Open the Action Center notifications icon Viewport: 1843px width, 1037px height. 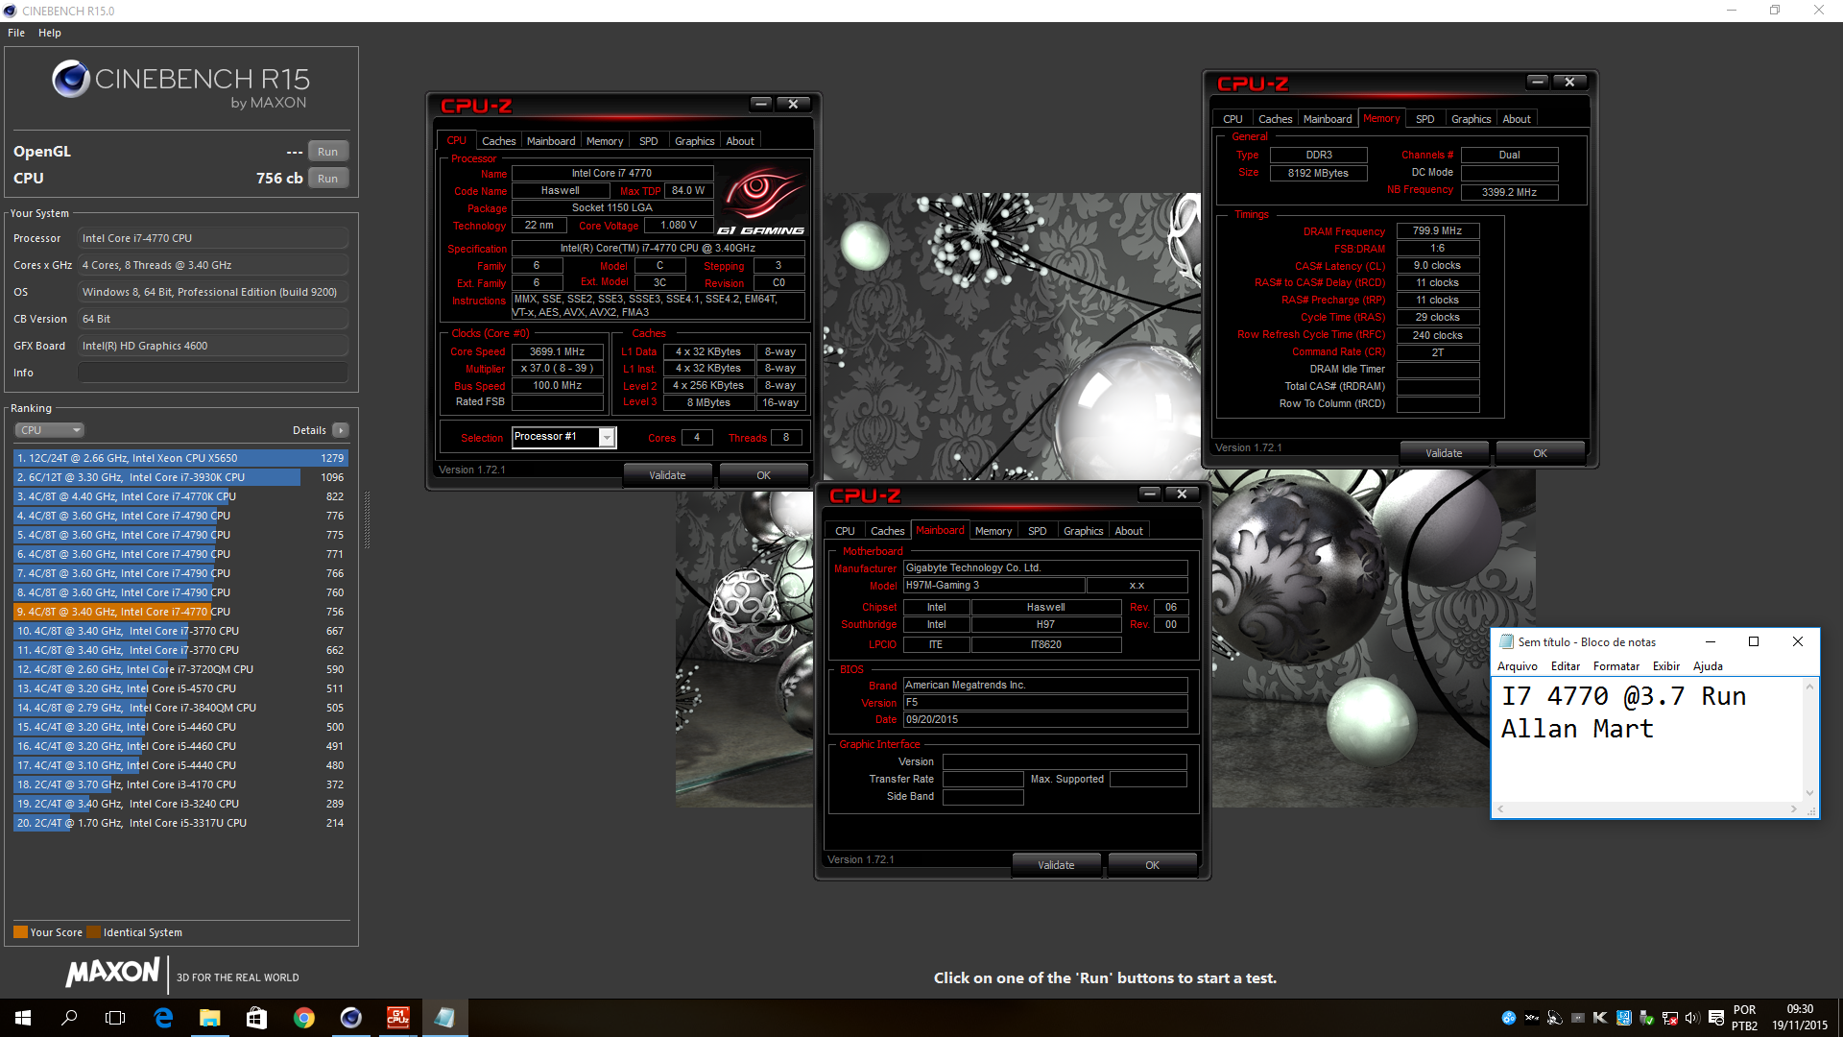click(1716, 1018)
